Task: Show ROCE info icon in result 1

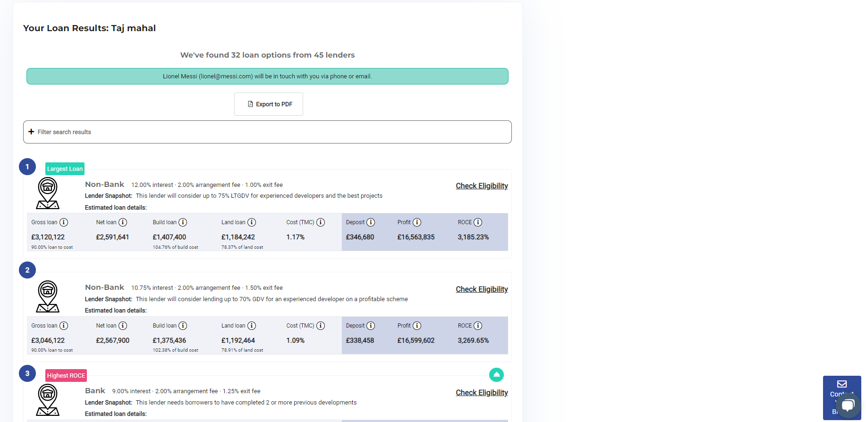Action: 478,222
